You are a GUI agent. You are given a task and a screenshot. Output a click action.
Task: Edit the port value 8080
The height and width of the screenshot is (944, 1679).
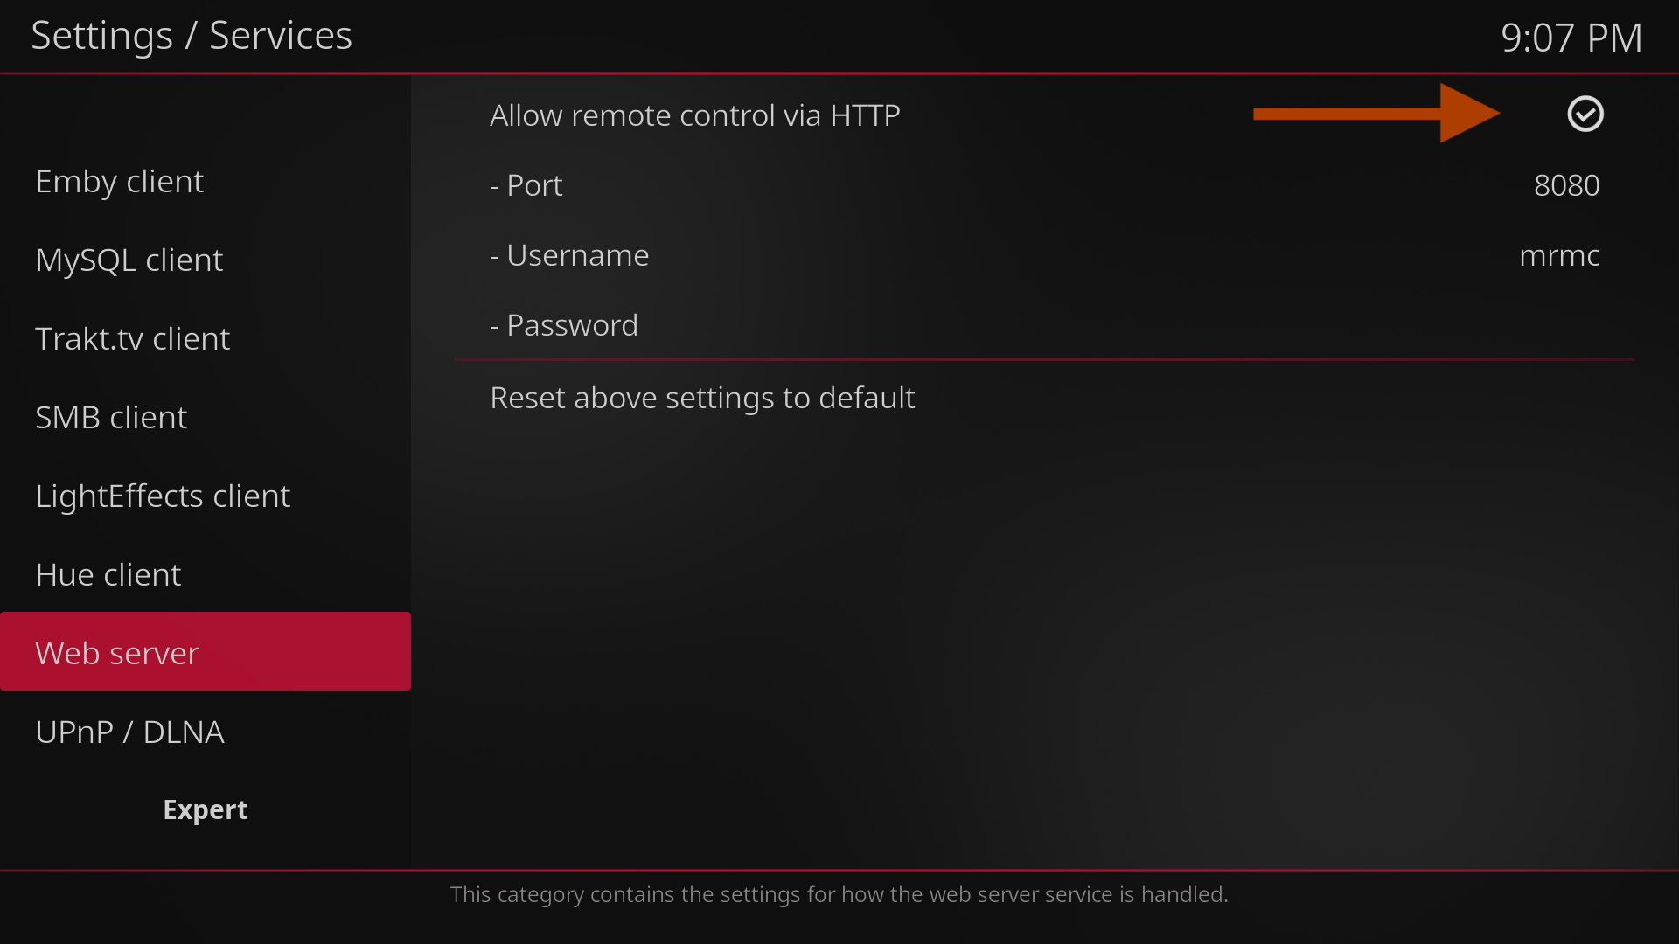(1566, 185)
